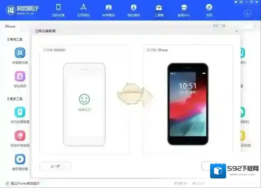
Task: Close the migrate device data dialog
Action: click(236, 31)
